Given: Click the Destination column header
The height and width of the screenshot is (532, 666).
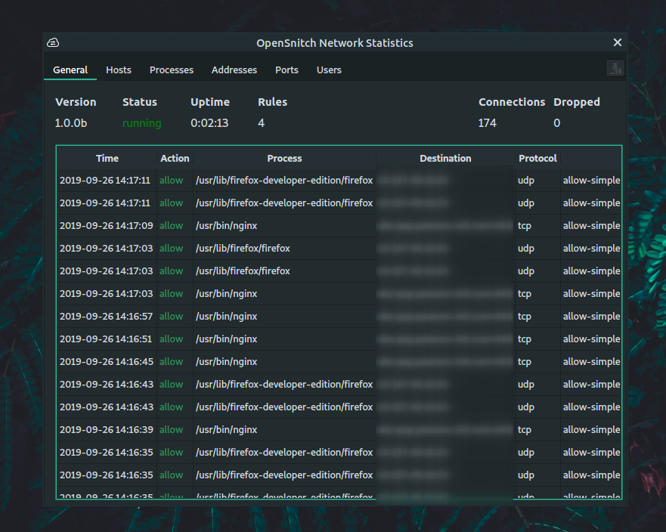Looking at the screenshot, I should coord(445,159).
